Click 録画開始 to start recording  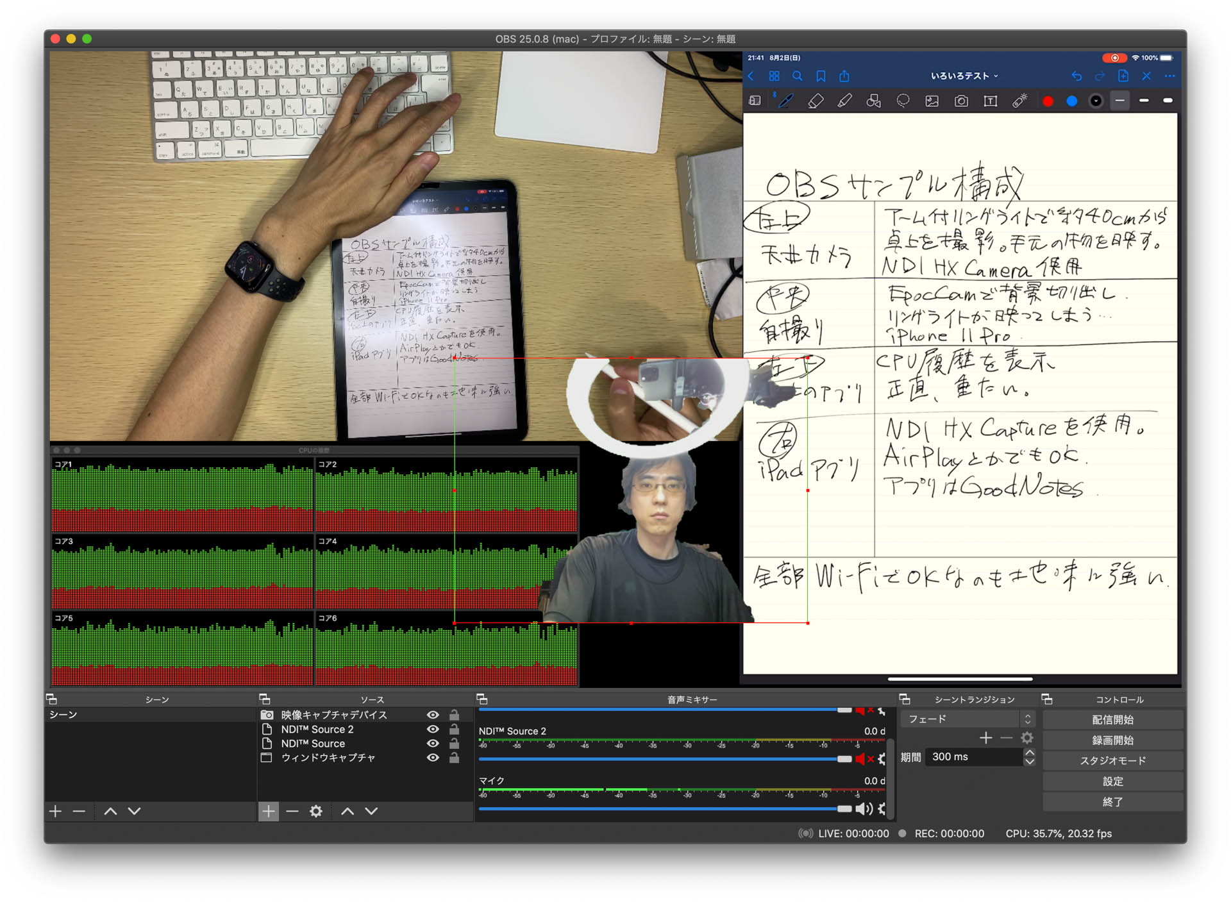pos(1112,740)
